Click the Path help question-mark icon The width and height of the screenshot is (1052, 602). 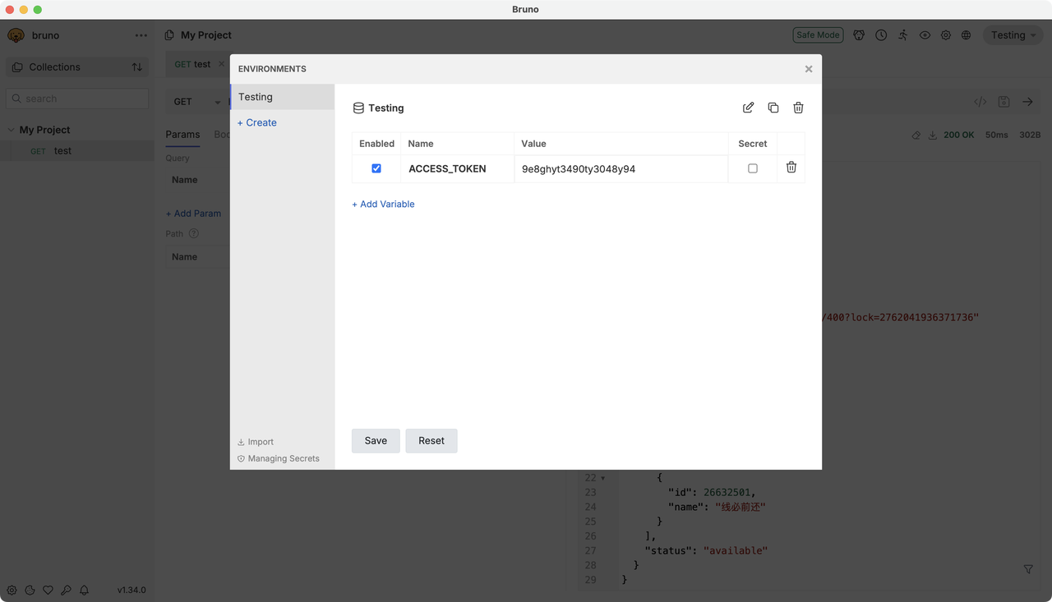(194, 233)
